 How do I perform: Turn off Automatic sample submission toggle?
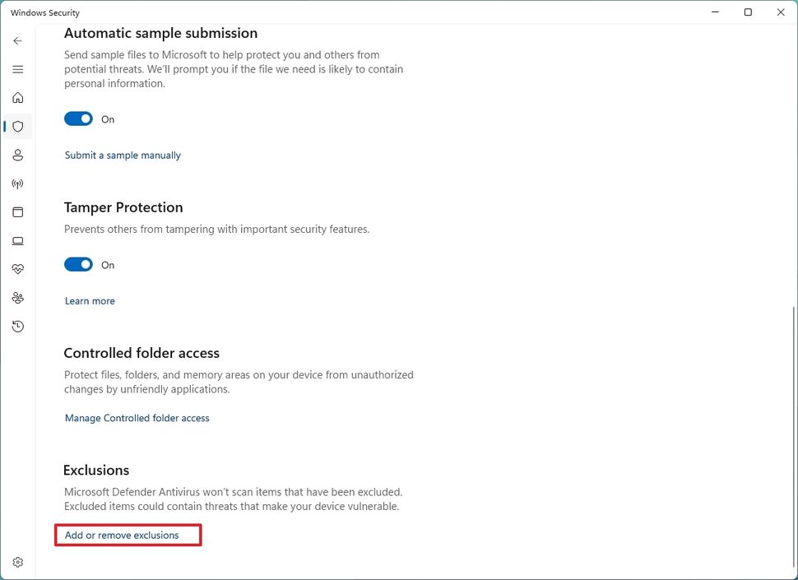coord(79,119)
